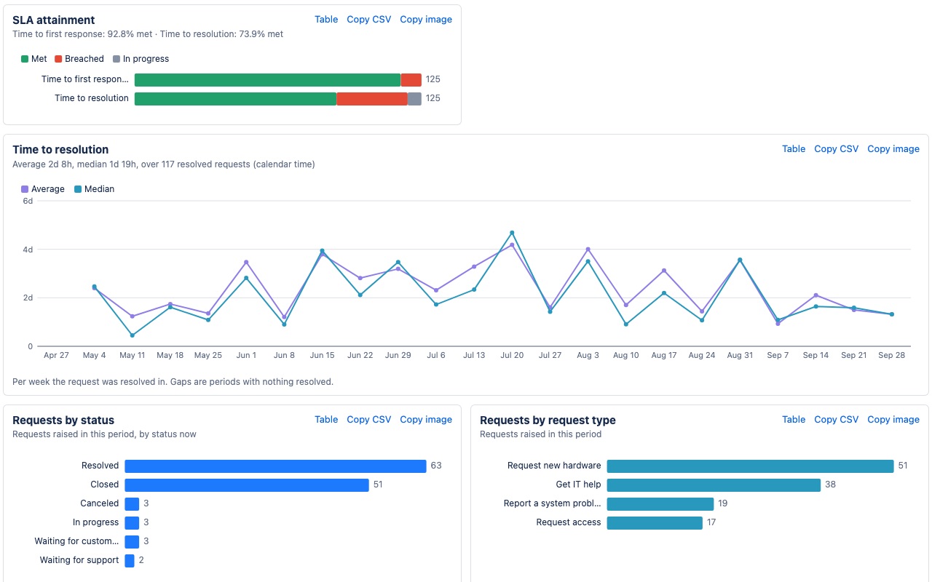Select the Request access bar
The height and width of the screenshot is (582, 932).
655,522
